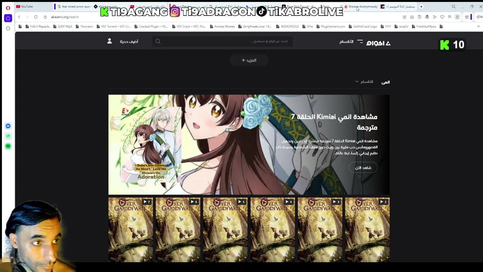Open the Thomann bookmark

[x=84, y=26]
